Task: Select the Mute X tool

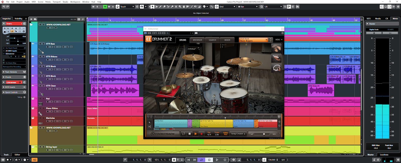Action: click(x=176, y=7)
